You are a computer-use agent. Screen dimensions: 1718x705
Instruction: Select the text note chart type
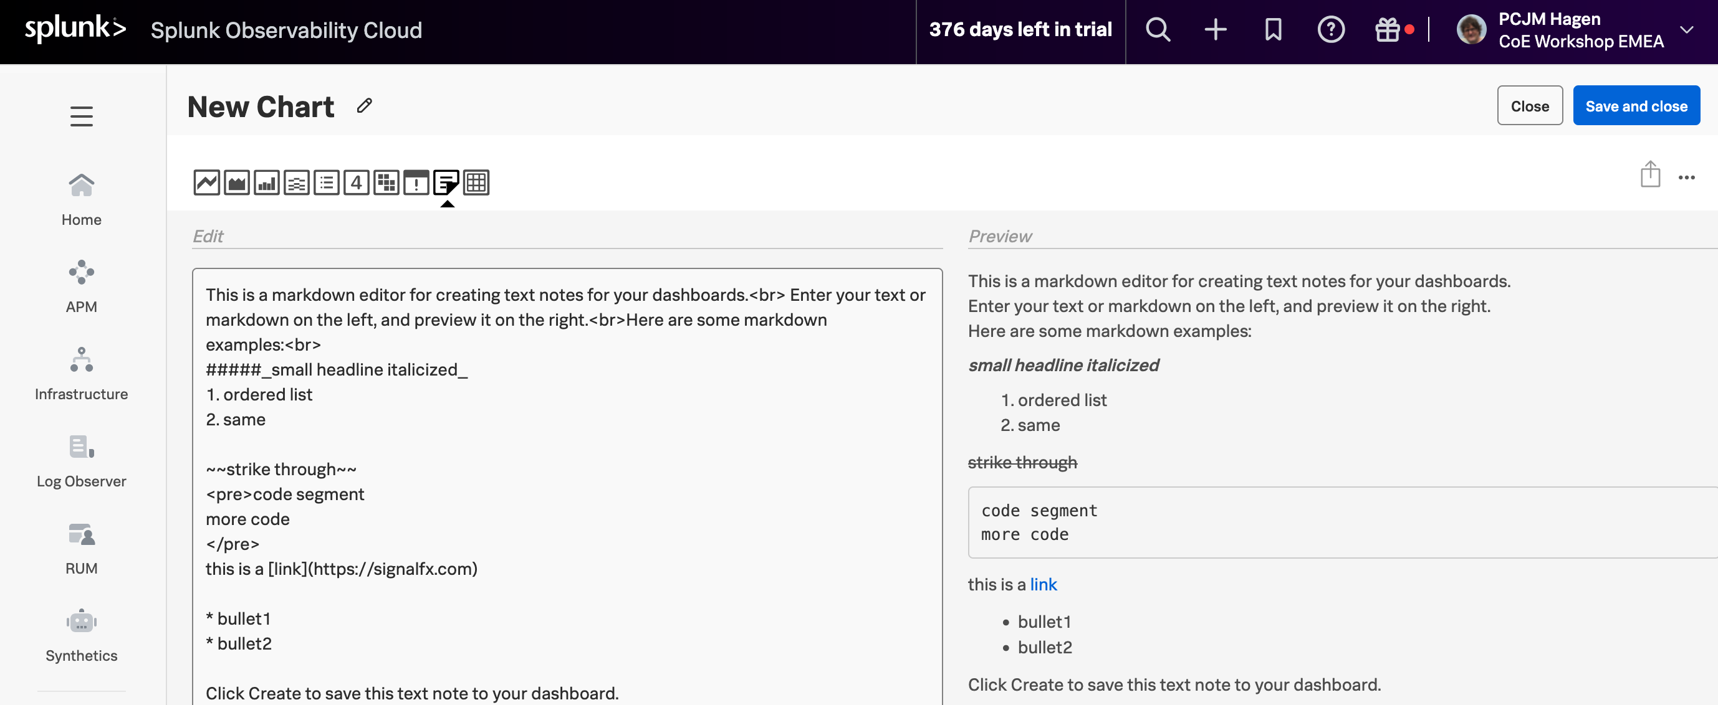coord(446,182)
